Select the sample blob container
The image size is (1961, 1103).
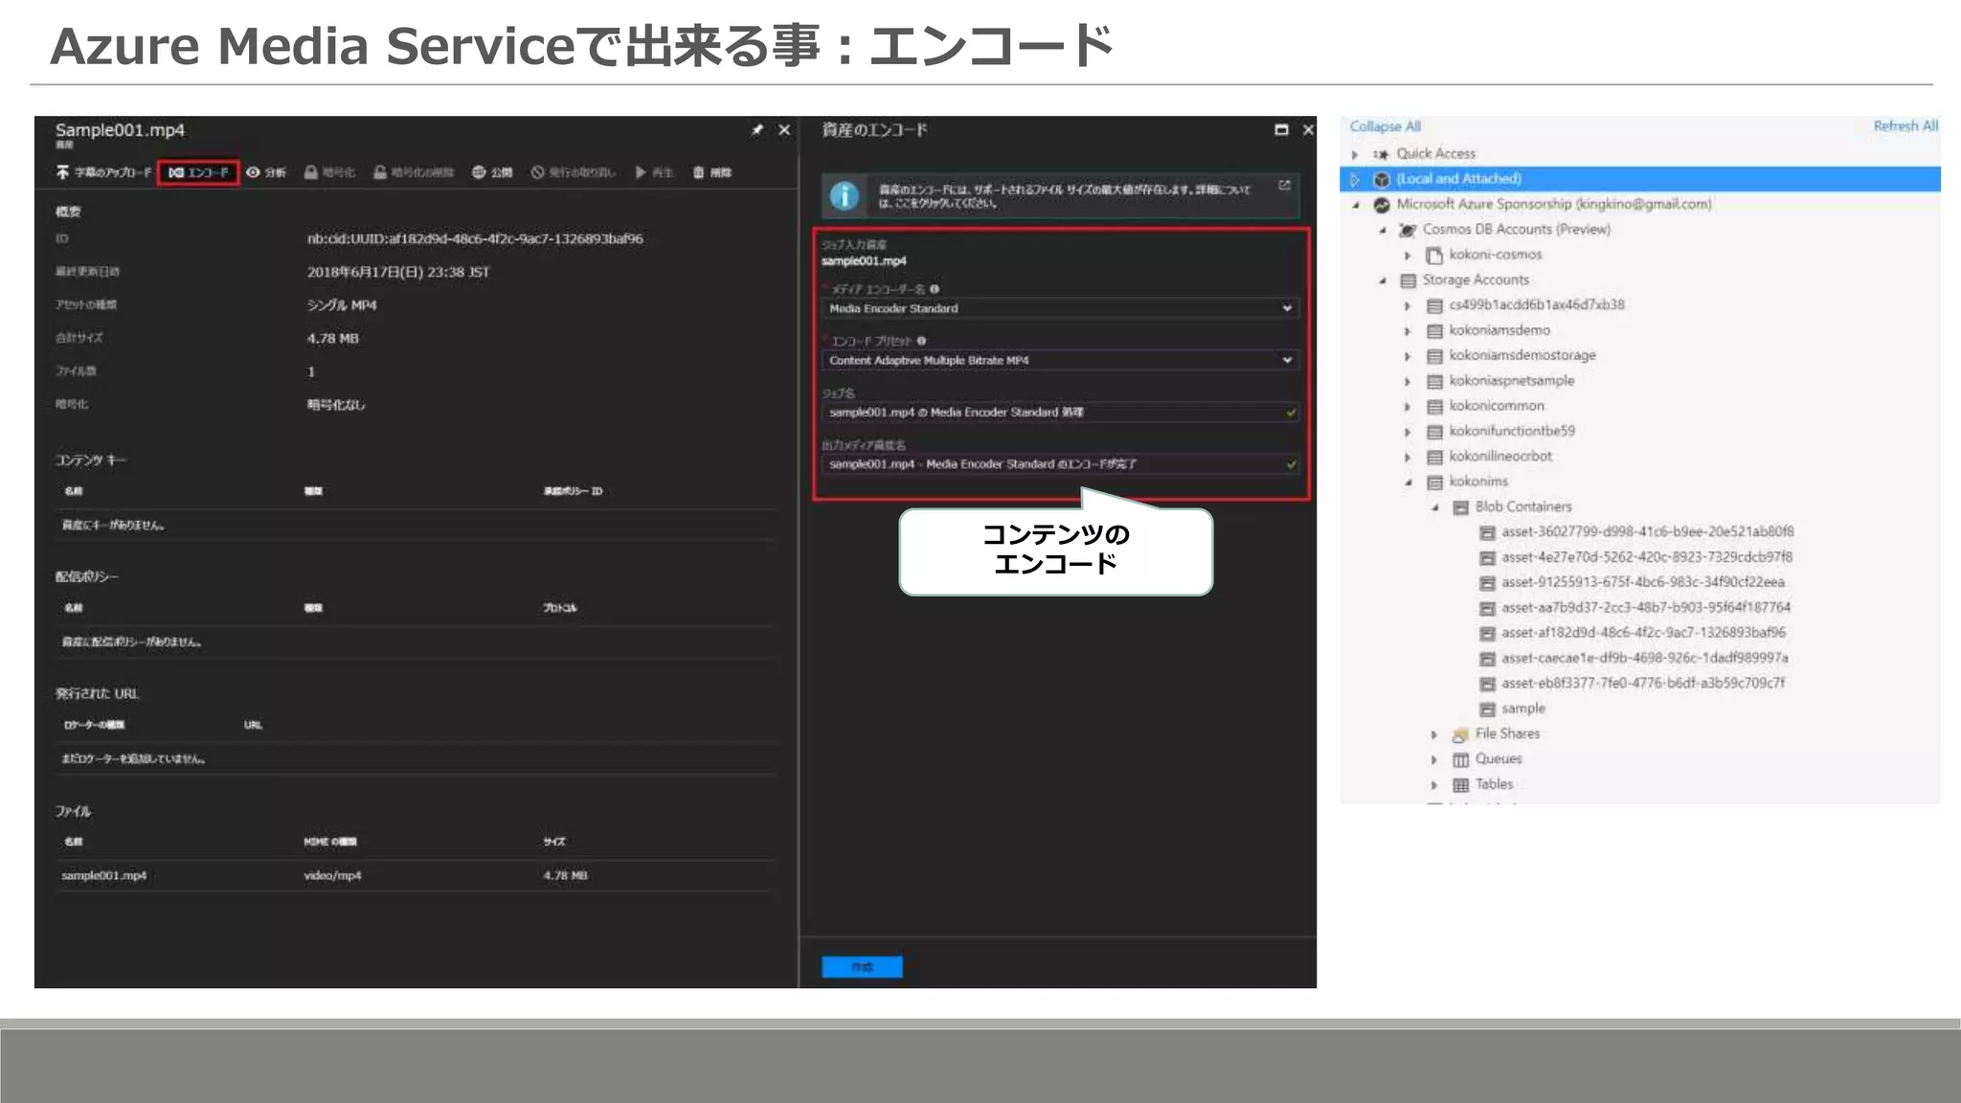pos(1522,708)
